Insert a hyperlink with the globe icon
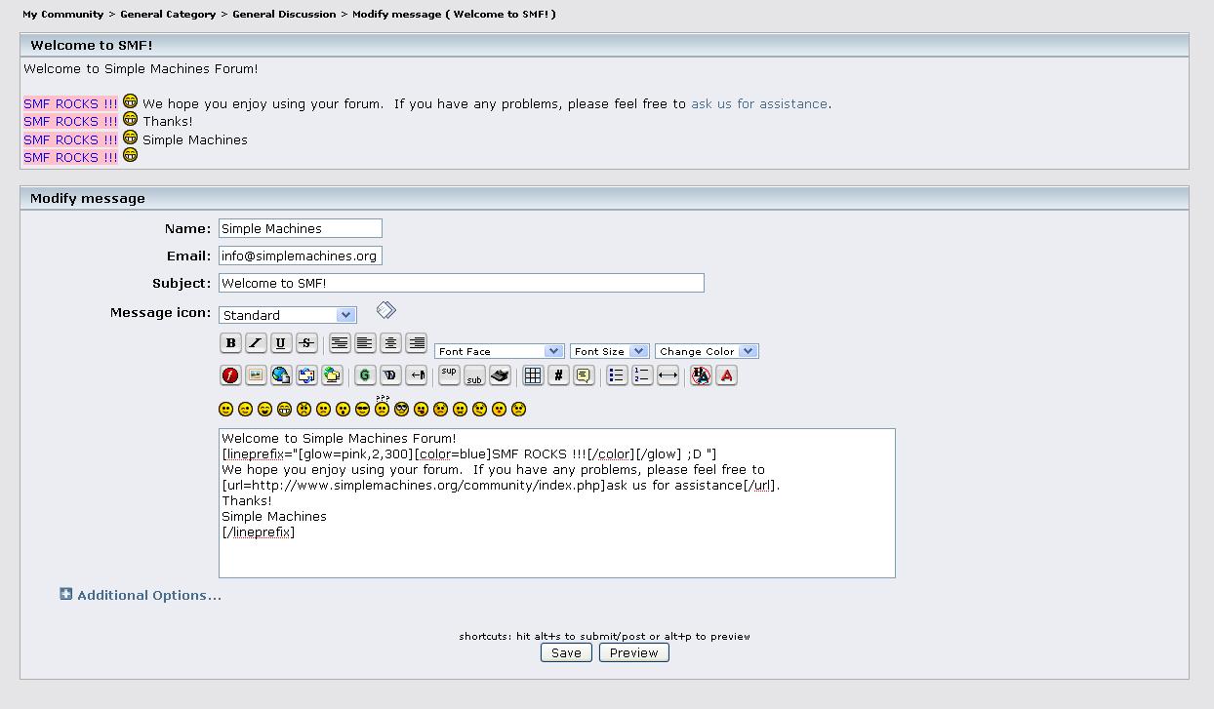This screenshot has height=709, width=1214. coord(281,375)
